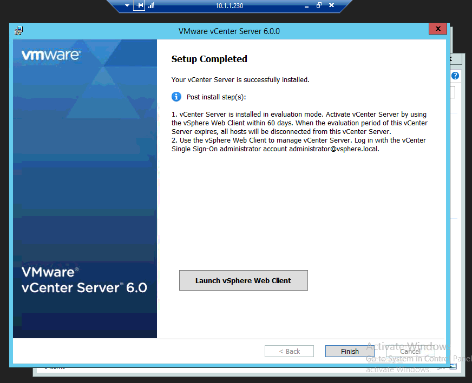Open the remote desktop connection bar dropdown arrow
This screenshot has width=472, height=383.
pos(127,5)
